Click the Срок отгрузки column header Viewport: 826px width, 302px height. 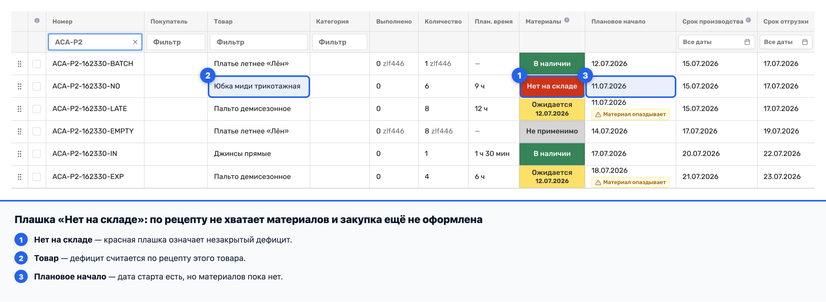click(786, 22)
